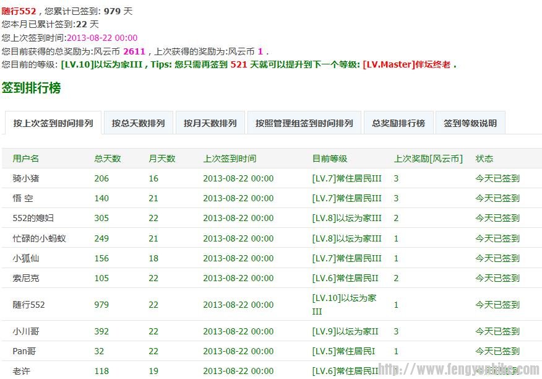The image size is (542, 379).
Task: Click the 用户名 column header
Action: click(25, 159)
